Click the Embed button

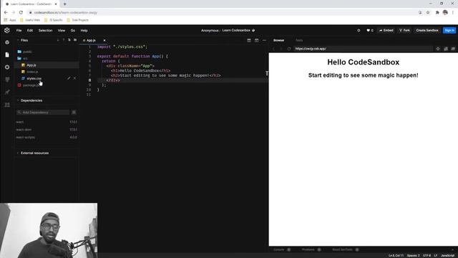tap(386, 30)
